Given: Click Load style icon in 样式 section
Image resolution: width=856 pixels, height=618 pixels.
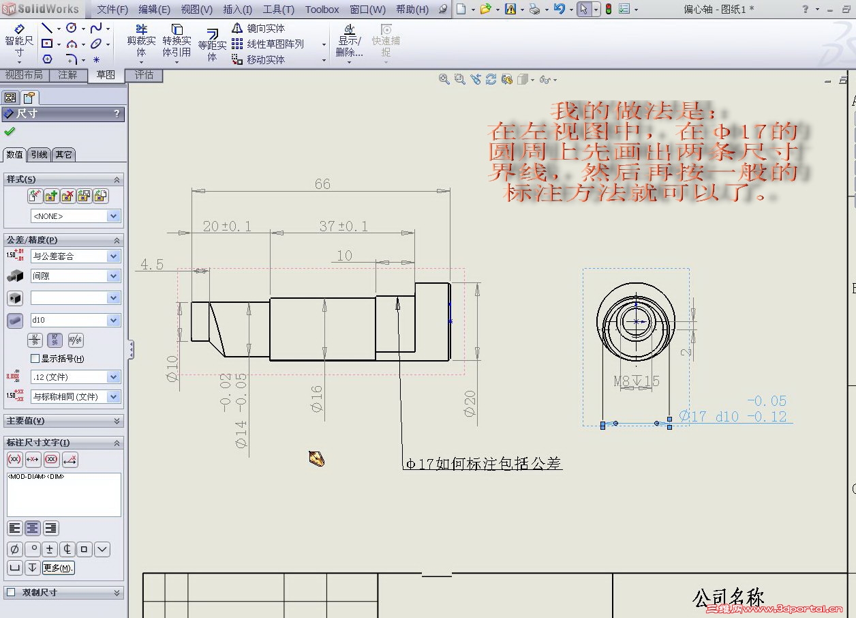Looking at the screenshot, I should click(101, 196).
